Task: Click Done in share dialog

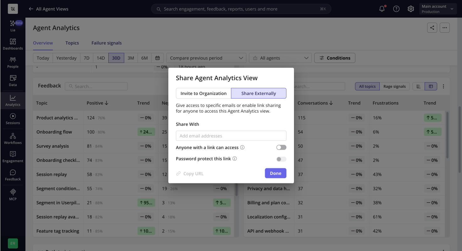Action: pos(275,173)
